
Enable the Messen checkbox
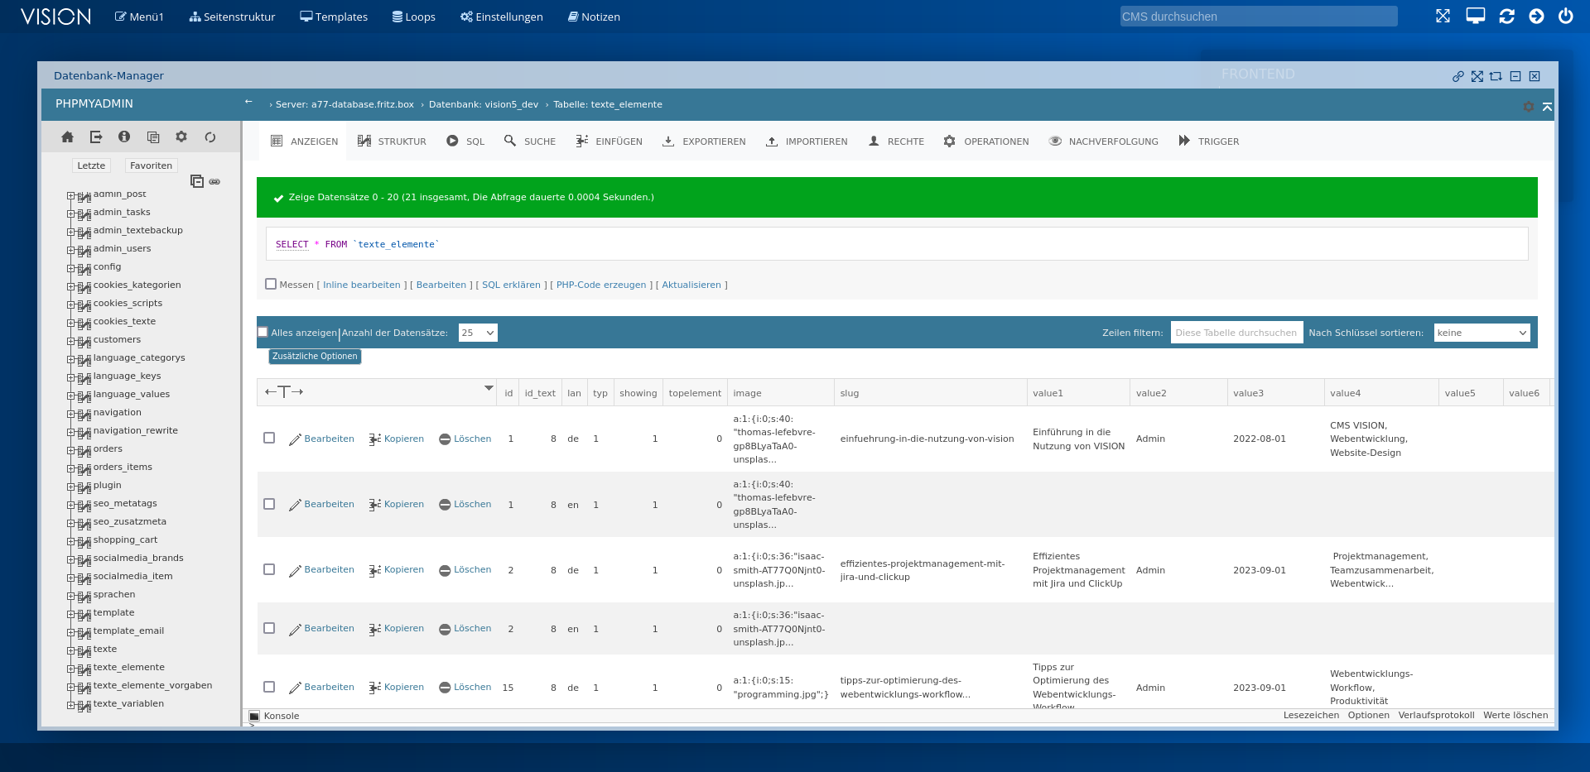click(271, 284)
